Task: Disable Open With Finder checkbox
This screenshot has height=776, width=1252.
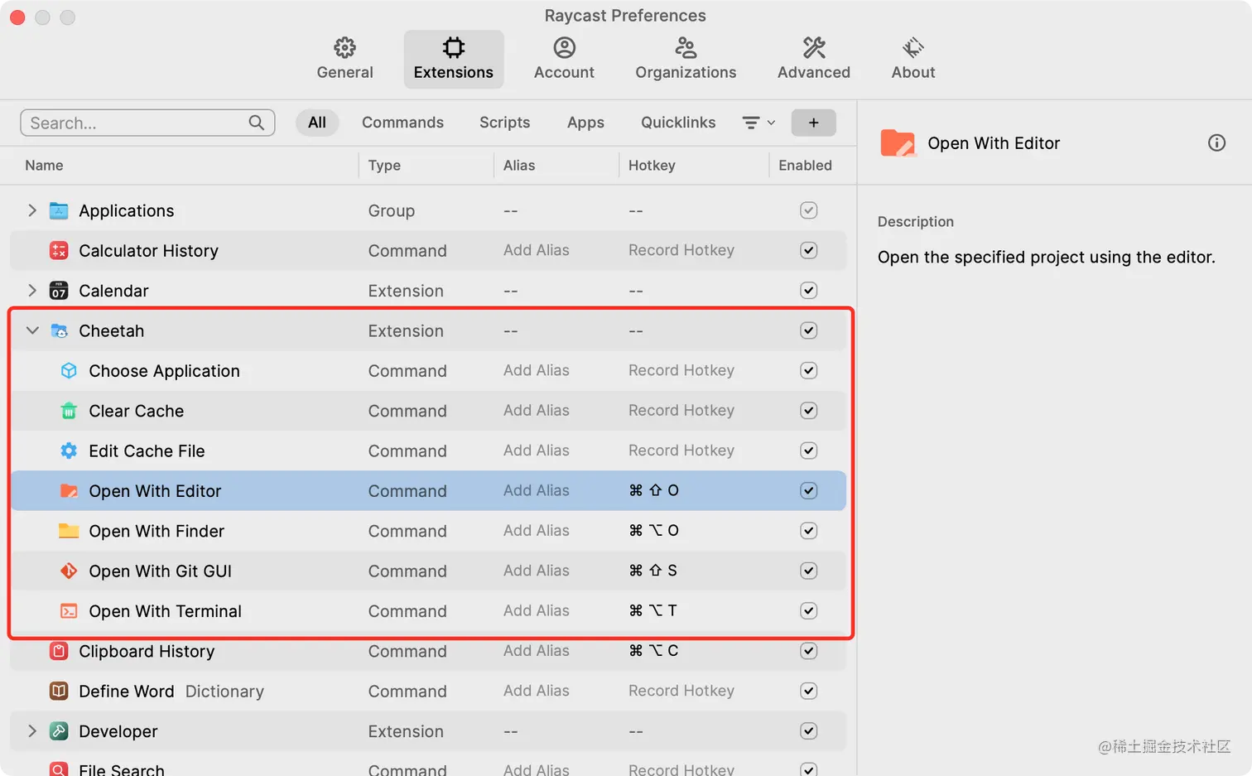Action: 809,531
